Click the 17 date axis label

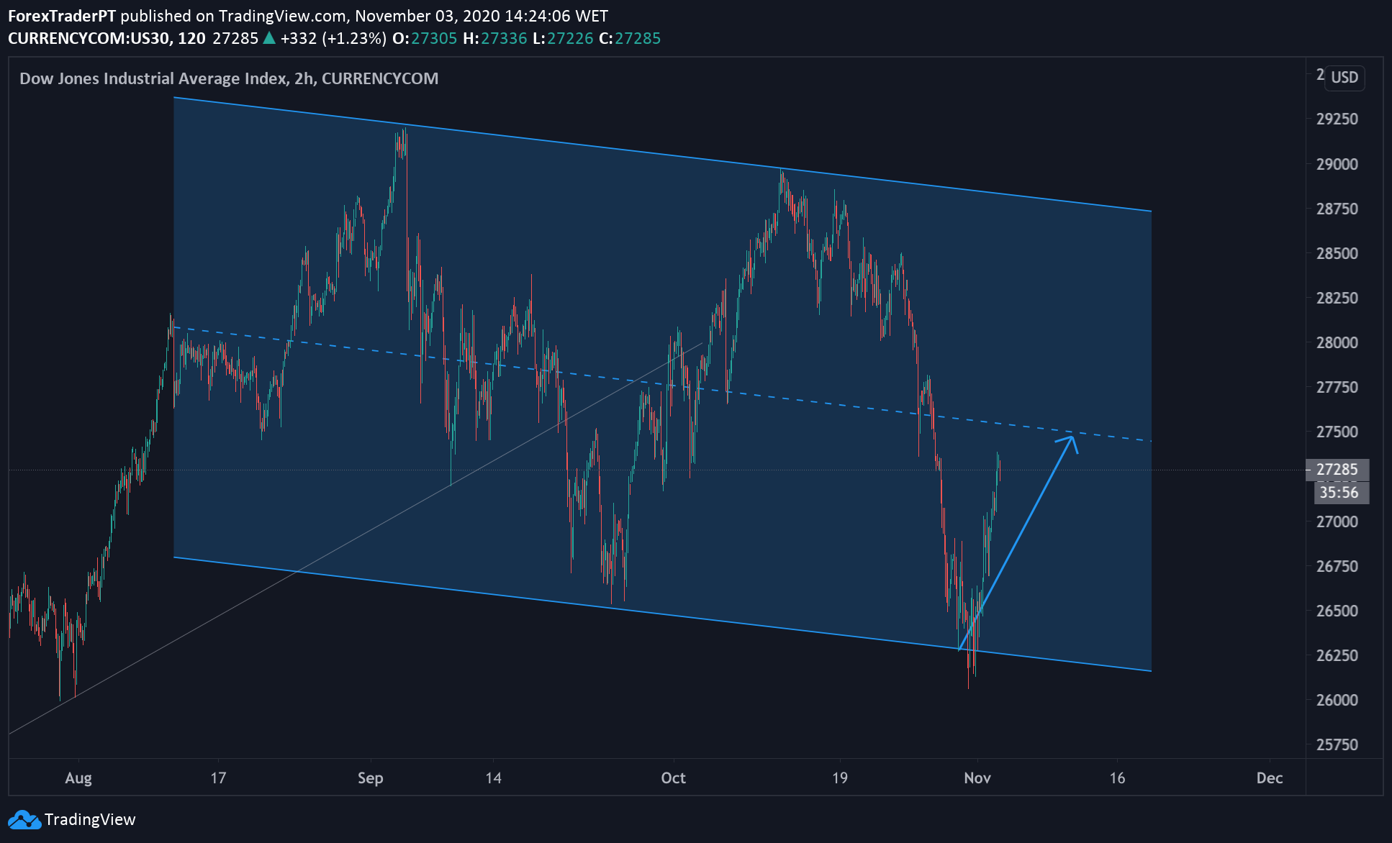(x=218, y=778)
